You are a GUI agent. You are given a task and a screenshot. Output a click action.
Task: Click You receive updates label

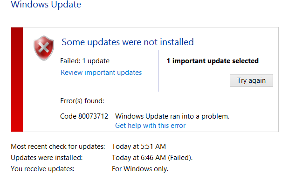[x=42, y=169]
